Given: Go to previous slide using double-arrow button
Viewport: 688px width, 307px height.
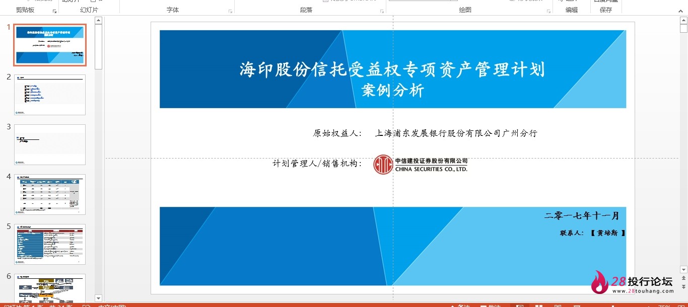Looking at the screenshot, I should 683,278.
